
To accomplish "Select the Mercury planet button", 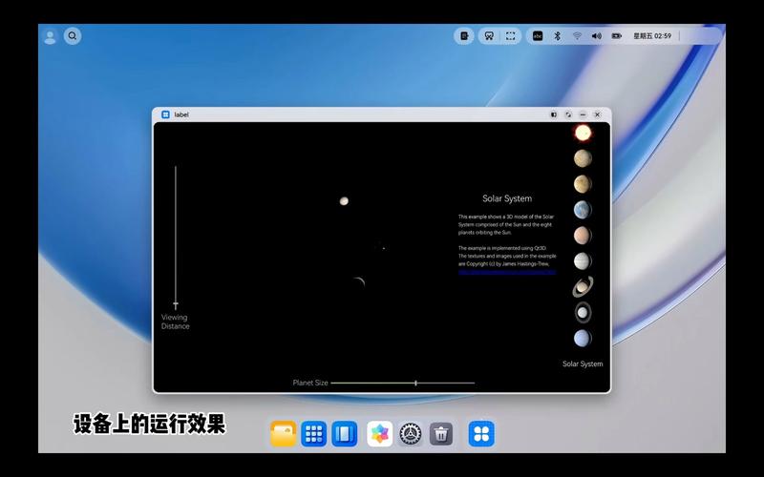I will coord(583,158).
